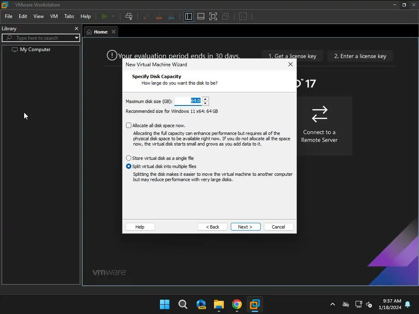Switch to the Home tab
Viewport: 419px width, 314px height.
(x=101, y=32)
